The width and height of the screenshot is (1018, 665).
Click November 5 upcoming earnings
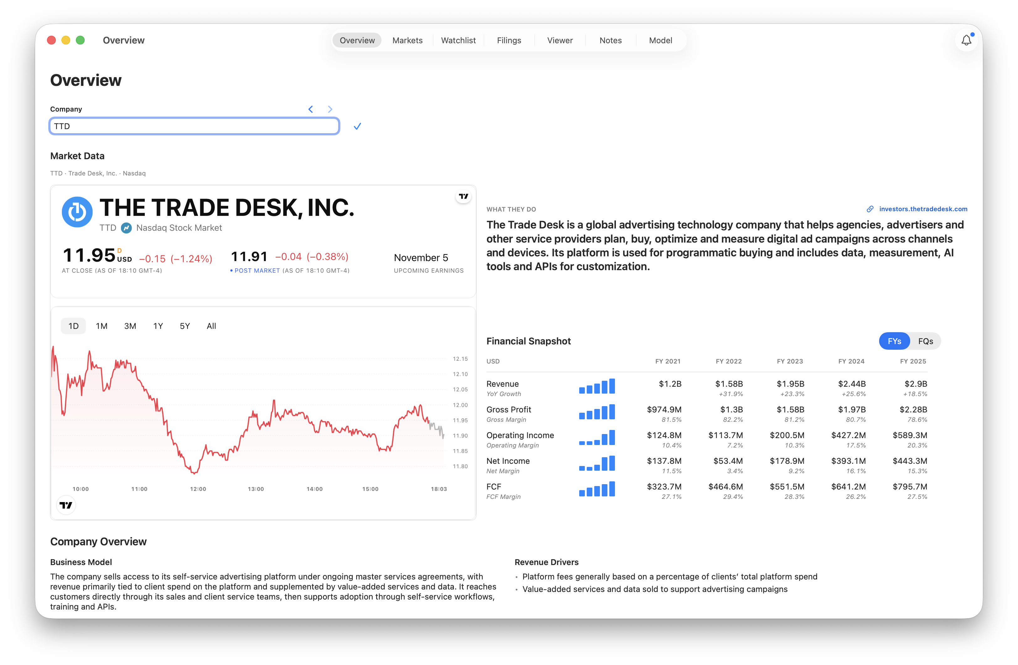tap(421, 258)
